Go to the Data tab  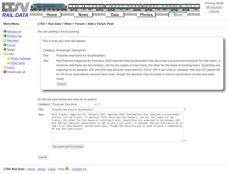114,14
